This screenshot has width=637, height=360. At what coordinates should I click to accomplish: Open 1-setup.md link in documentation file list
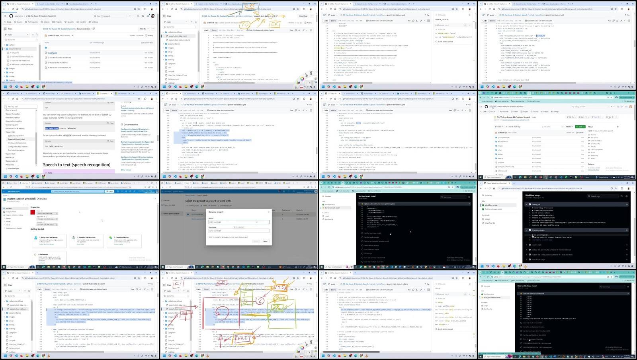[x=53, y=52]
